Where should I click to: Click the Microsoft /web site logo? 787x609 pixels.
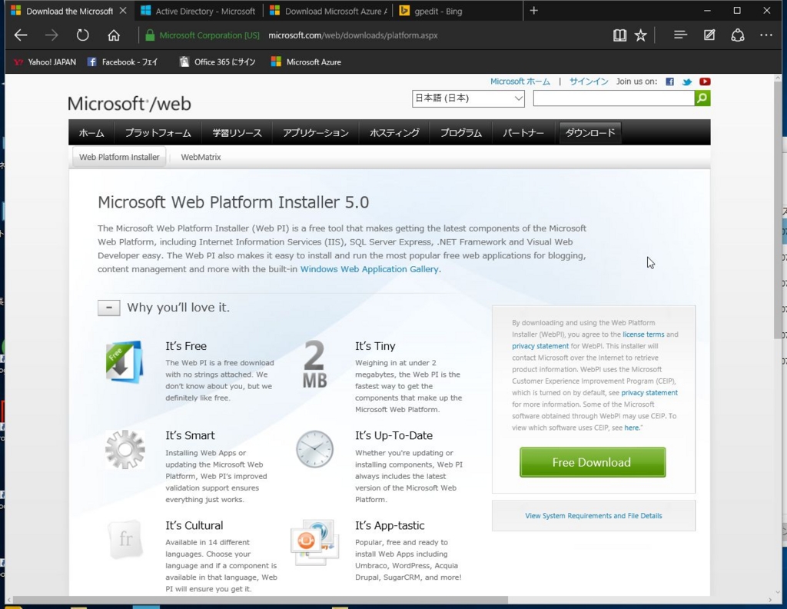[x=129, y=104]
